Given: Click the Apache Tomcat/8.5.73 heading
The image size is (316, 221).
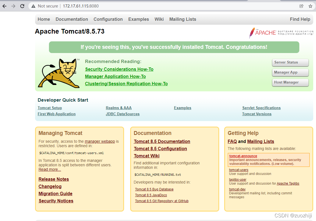Looking at the screenshot, I should 70,31.
